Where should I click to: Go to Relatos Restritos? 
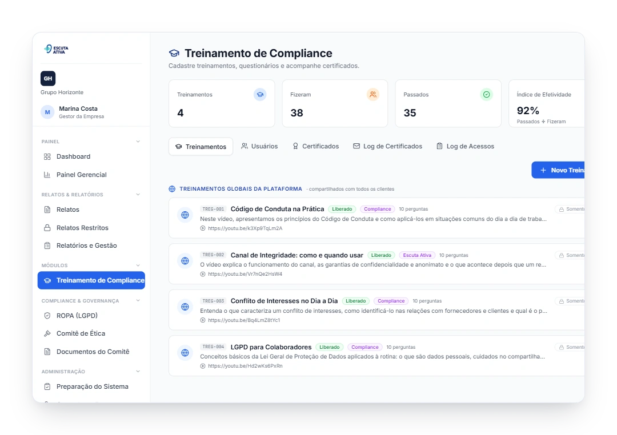pos(91,228)
